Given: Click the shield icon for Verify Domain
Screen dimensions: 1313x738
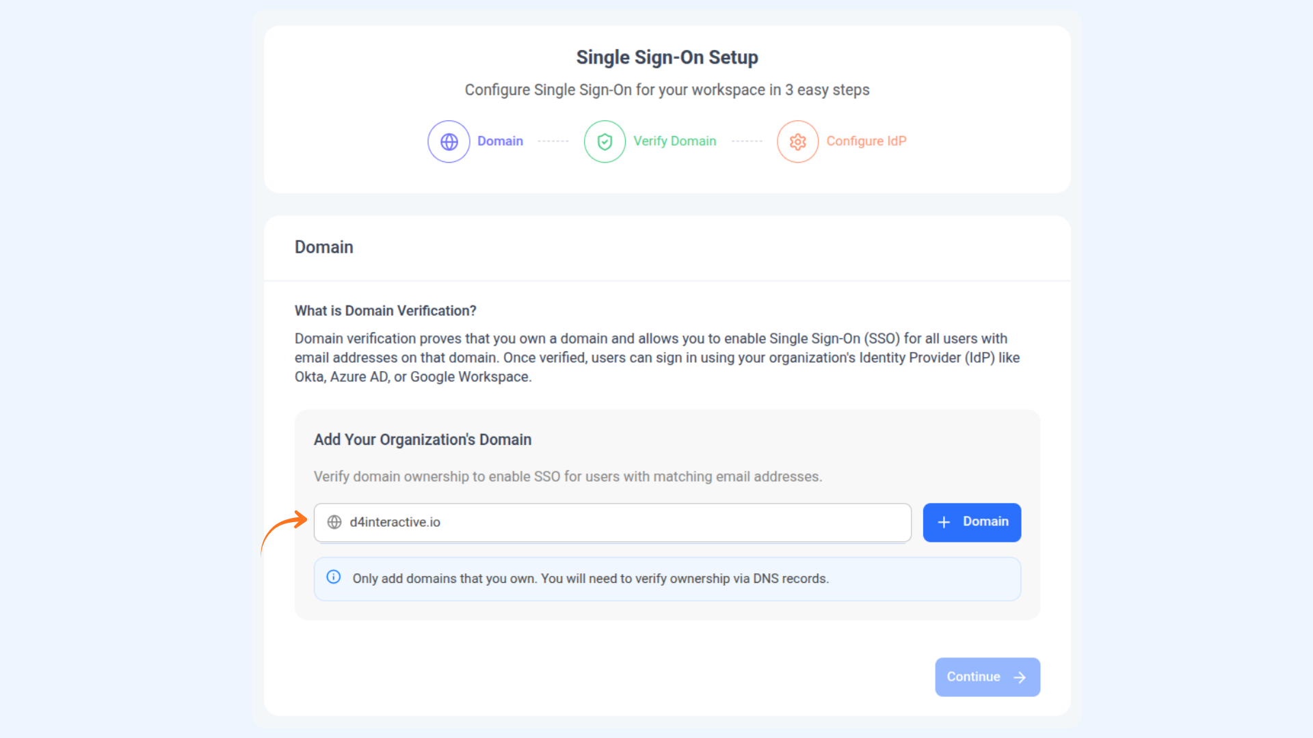Looking at the screenshot, I should tap(605, 141).
